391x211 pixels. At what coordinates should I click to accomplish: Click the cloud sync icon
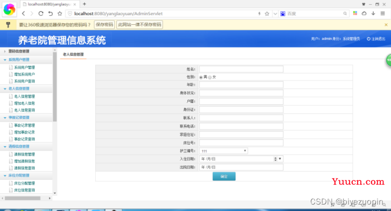[x=364, y=13]
